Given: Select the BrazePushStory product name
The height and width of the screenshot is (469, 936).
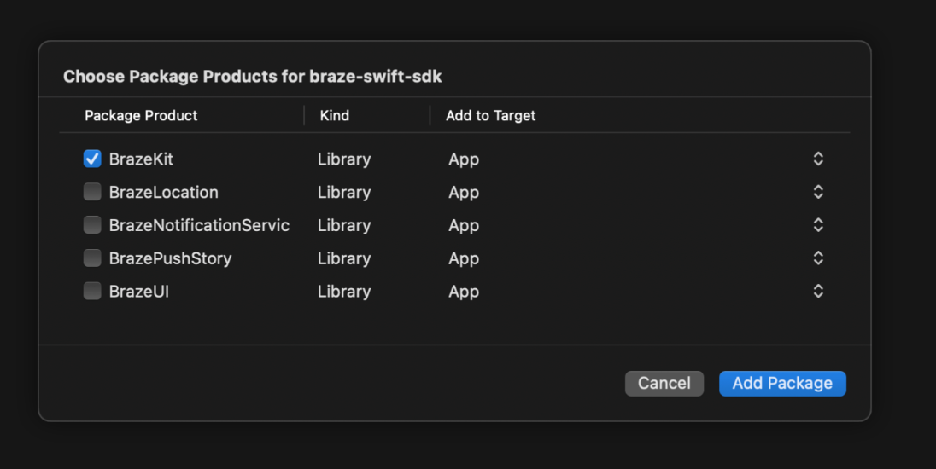Looking at the screenshot, I should tap(170, 258).
